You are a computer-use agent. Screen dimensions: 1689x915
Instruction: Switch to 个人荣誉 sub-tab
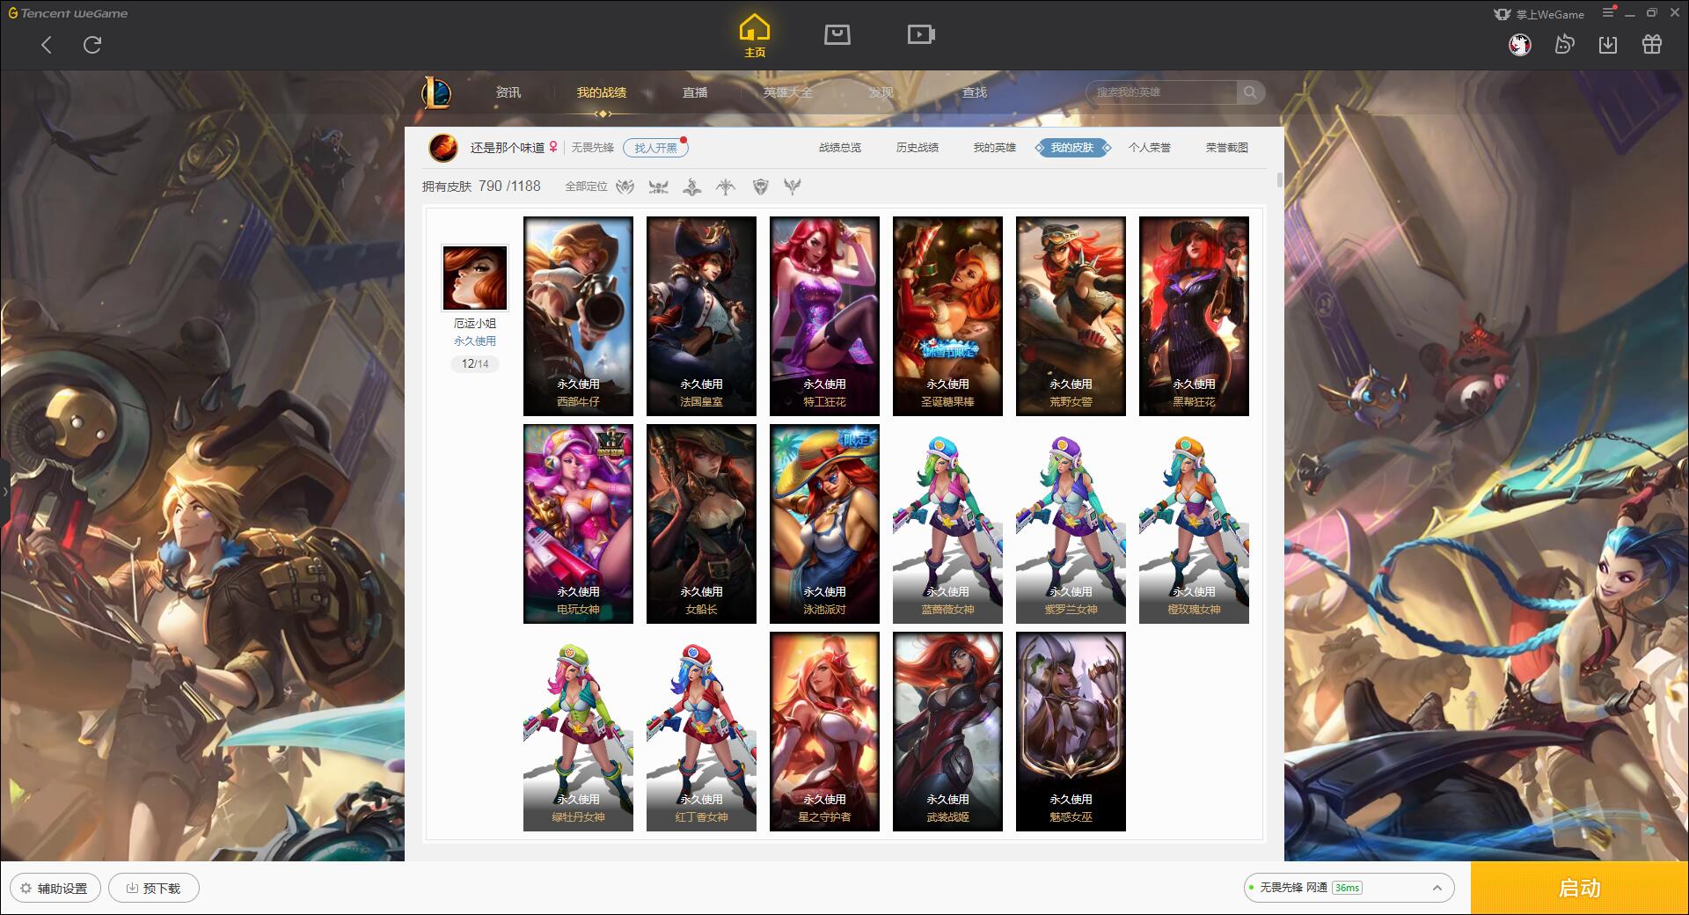[x=1150, y=148]
